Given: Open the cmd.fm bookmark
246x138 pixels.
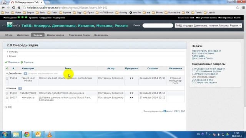Looking at the screenshot, I should pyautogui.click(x=135, y=13).
